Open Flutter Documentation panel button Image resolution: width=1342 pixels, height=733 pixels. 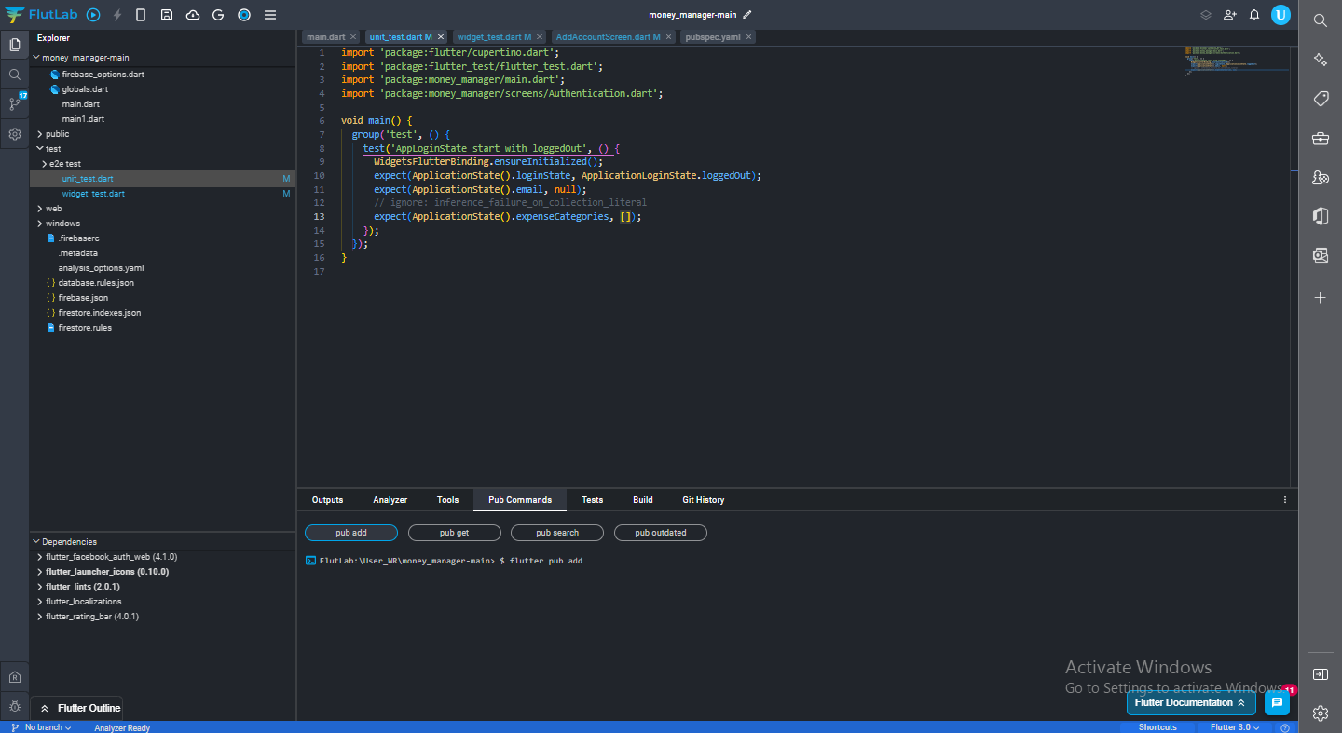pyautogui.click(x=1190, y=703)
